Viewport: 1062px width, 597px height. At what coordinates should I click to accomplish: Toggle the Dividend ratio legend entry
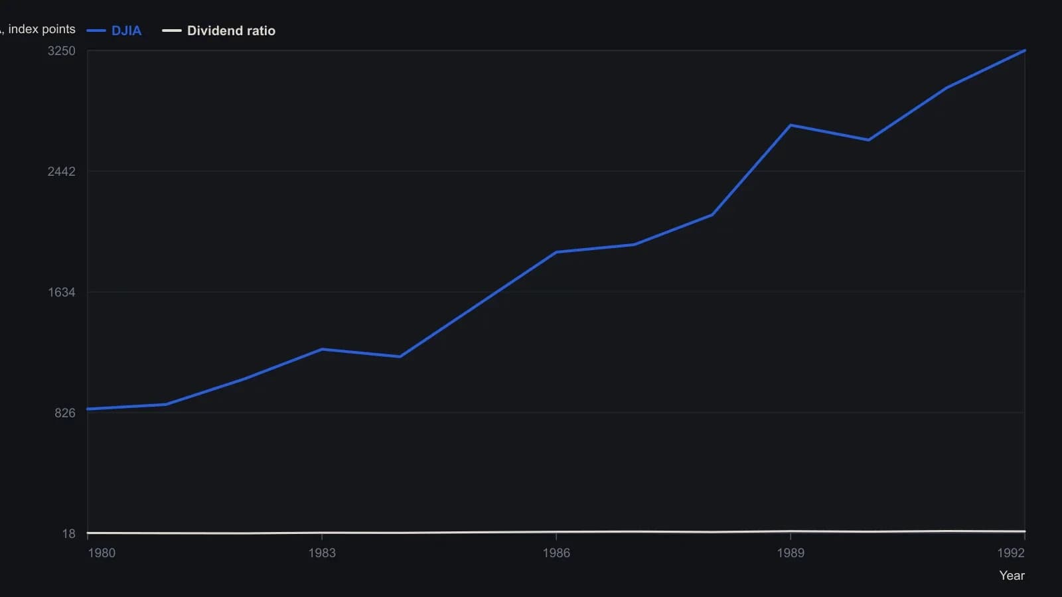219,31
